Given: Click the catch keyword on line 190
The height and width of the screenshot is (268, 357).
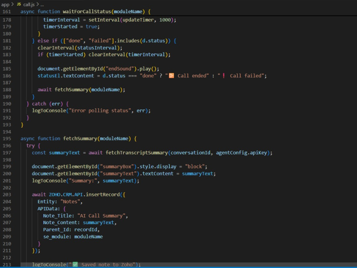Looking at the screenshot, I should [39, 104].
